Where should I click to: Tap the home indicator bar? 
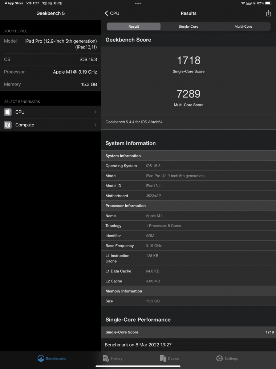pyautogui.click(x=138, y=366)
